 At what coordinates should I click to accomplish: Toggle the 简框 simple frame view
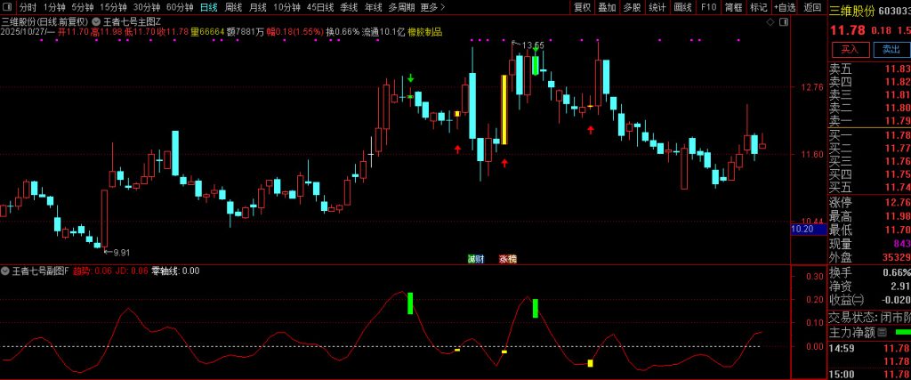[733, 7]
